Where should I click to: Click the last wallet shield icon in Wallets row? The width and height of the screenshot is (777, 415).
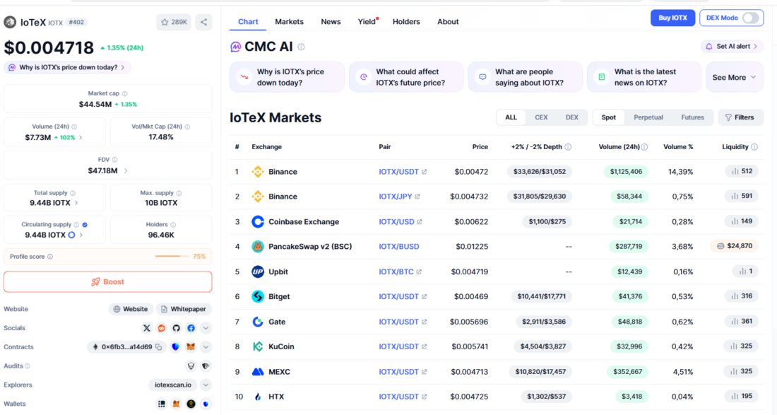click(x=206, y=404)
